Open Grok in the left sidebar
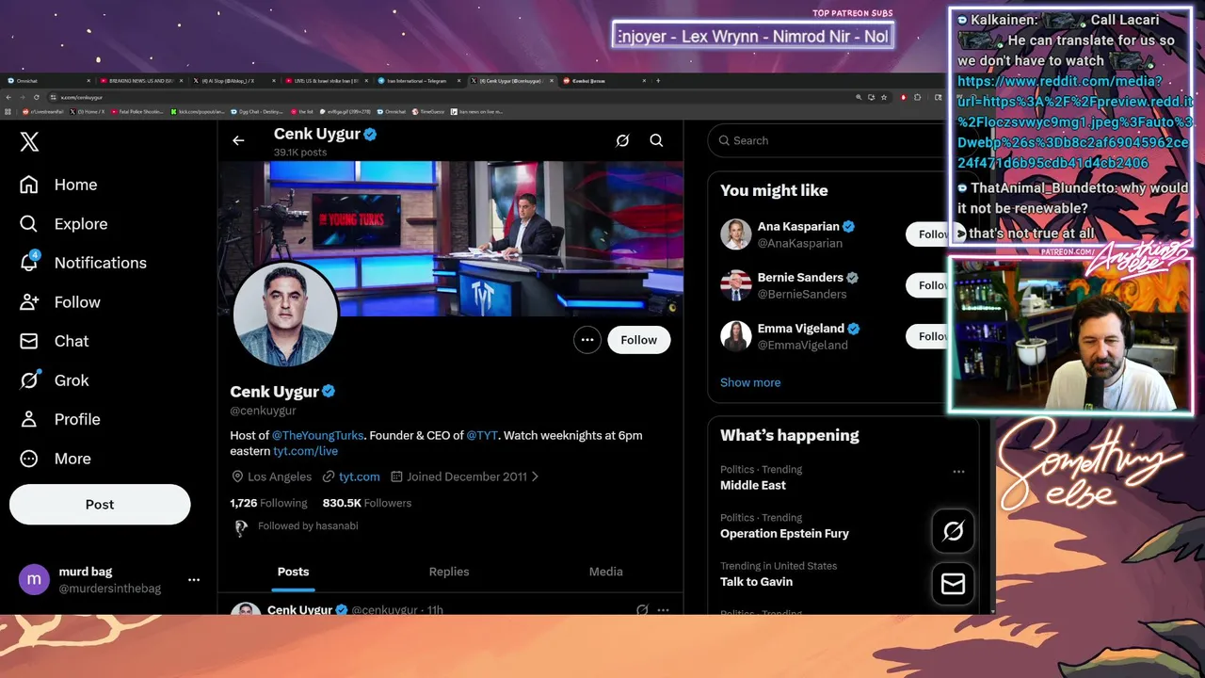The width and height of the screenshot is (1205, 678). point(54,380)
